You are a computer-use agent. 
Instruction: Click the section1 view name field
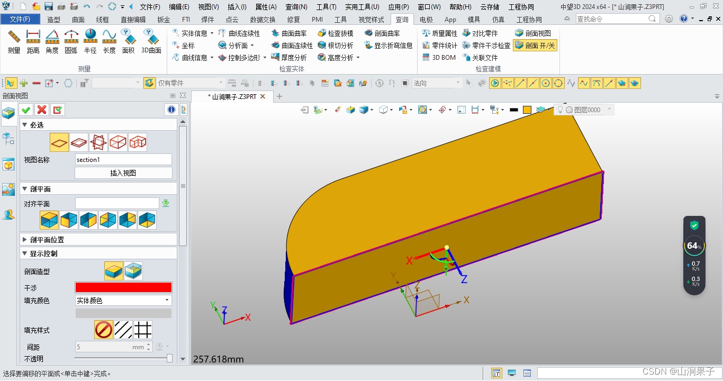point(123,159)
